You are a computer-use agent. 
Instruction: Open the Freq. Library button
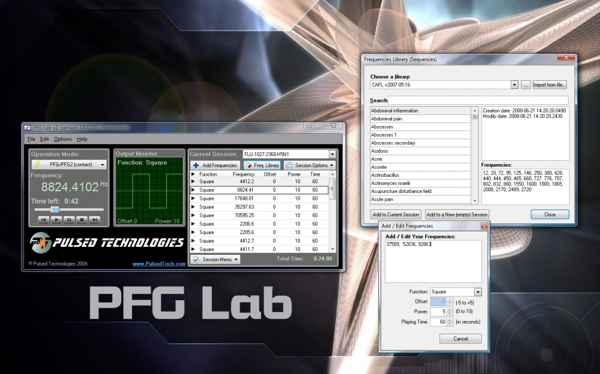pyautogui.click(x=262, y=165)
